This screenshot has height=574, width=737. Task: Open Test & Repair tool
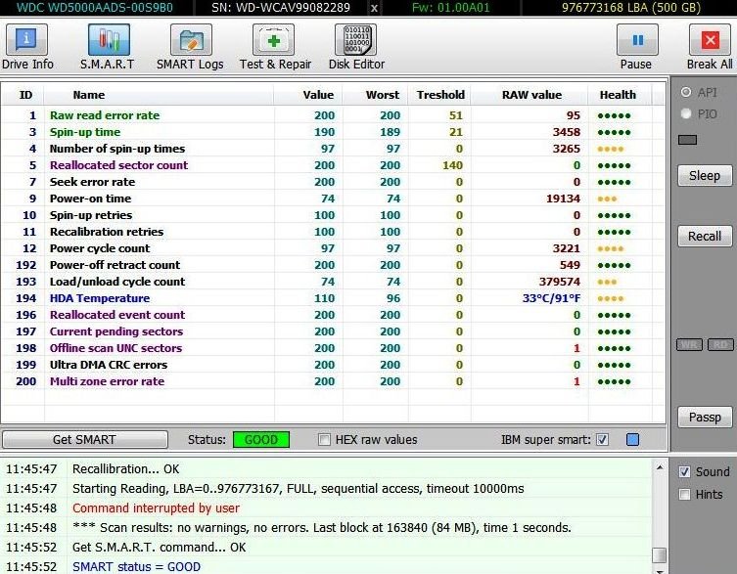[x=274, y=47]
